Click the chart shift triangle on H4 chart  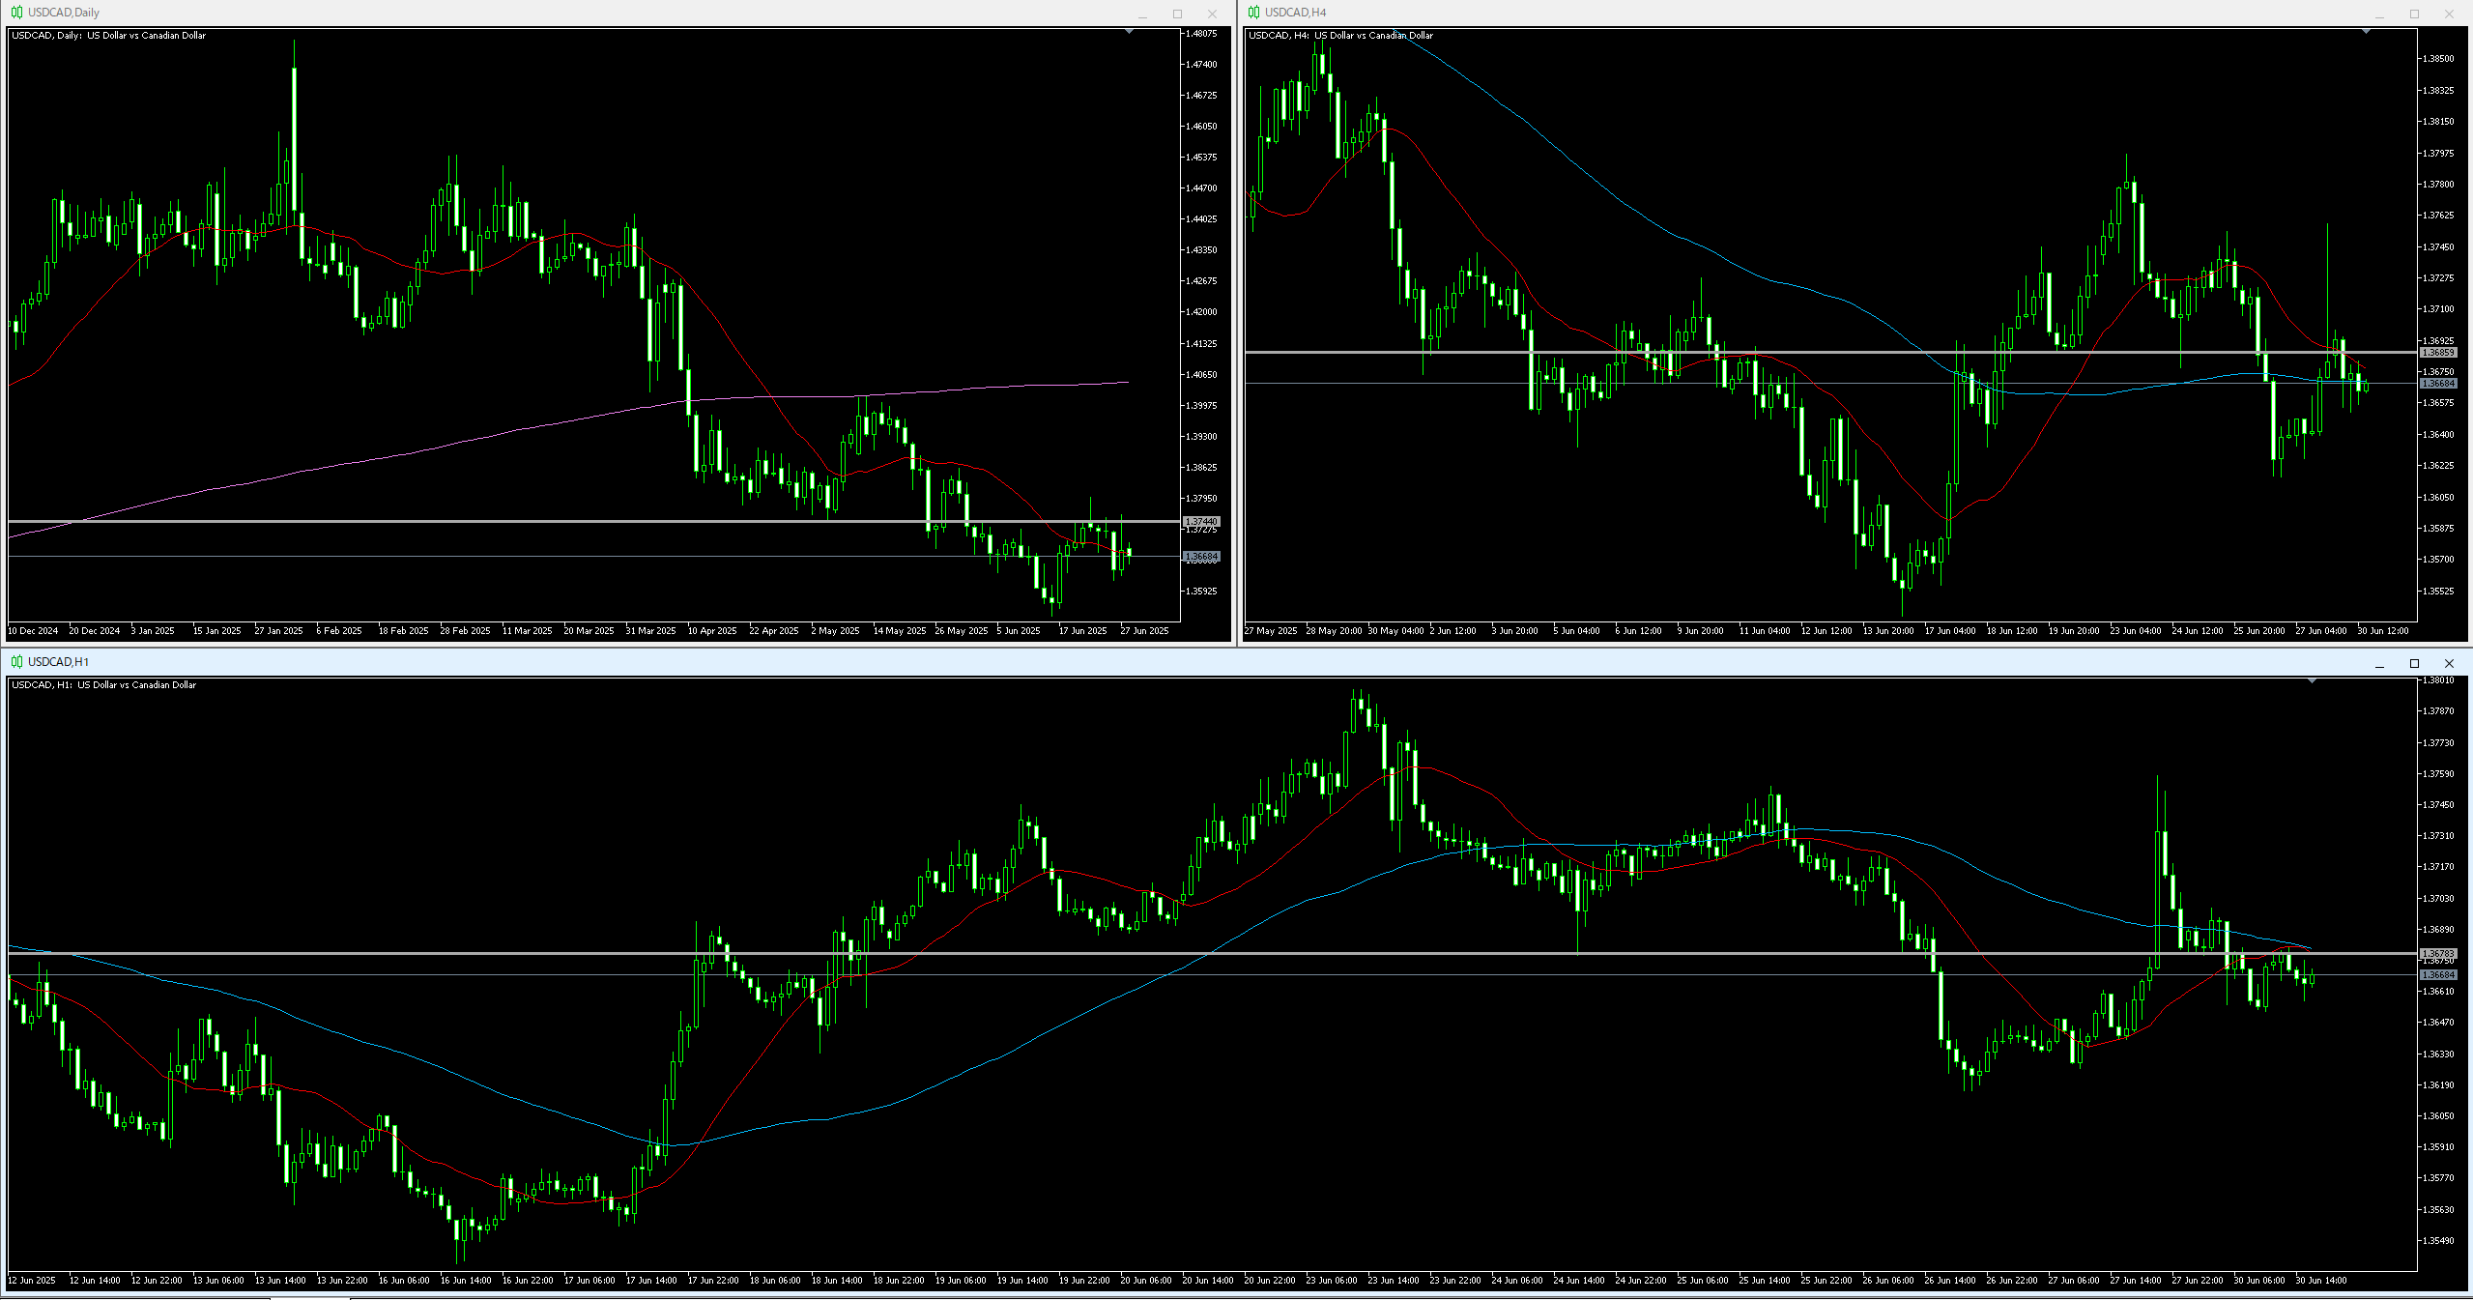pyautogui.click(x=2366, y=32)
